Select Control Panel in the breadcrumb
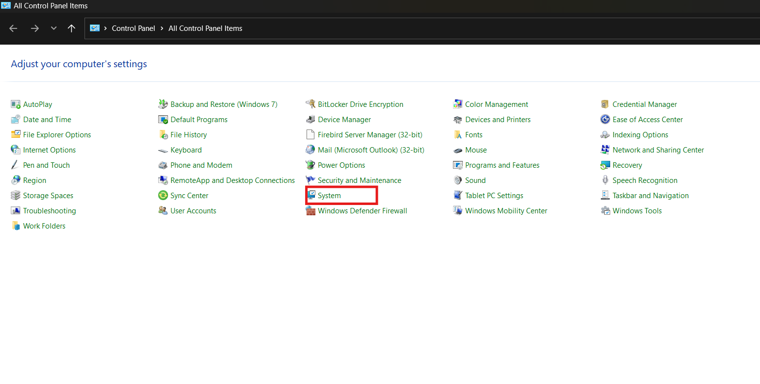760x384 pixels. (134, 28)
